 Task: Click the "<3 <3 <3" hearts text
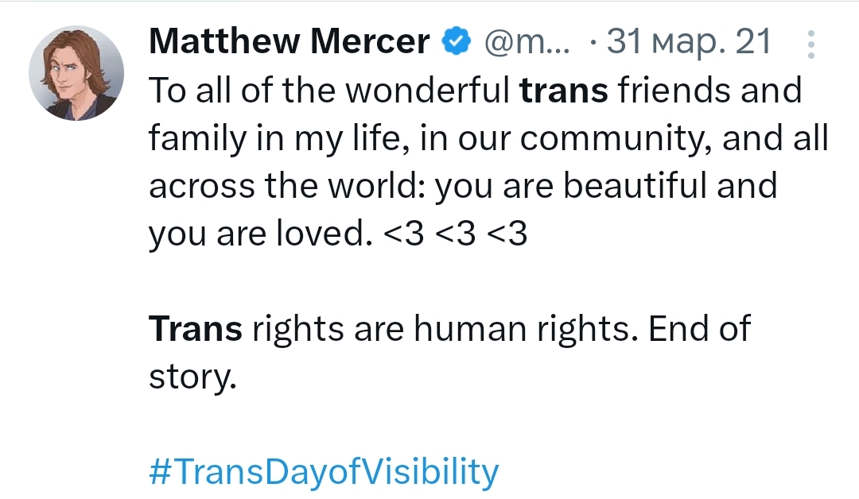456,234
